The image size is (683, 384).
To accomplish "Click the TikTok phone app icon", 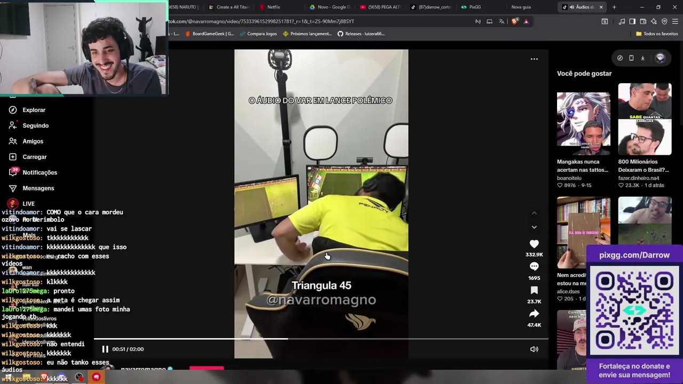I will click(631, 58).
